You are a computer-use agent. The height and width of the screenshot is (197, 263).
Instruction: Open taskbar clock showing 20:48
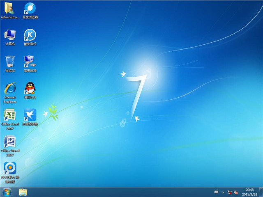[x=249, y=192]
